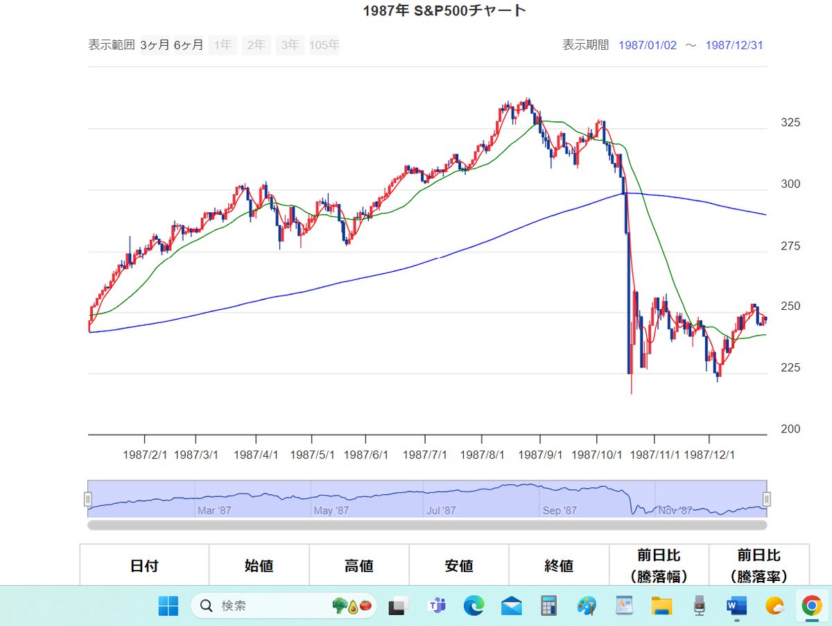Click the 1987/6/1 x-axis label
Image resolution: width=832 pixels, height=626 pixels.
coord(367,455)
